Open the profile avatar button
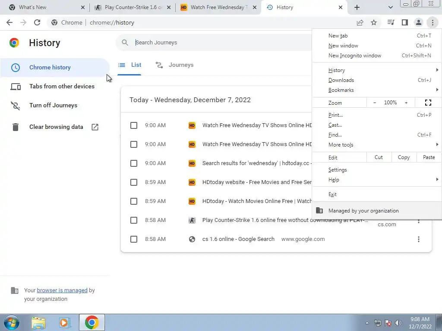 tap(419, 22)
